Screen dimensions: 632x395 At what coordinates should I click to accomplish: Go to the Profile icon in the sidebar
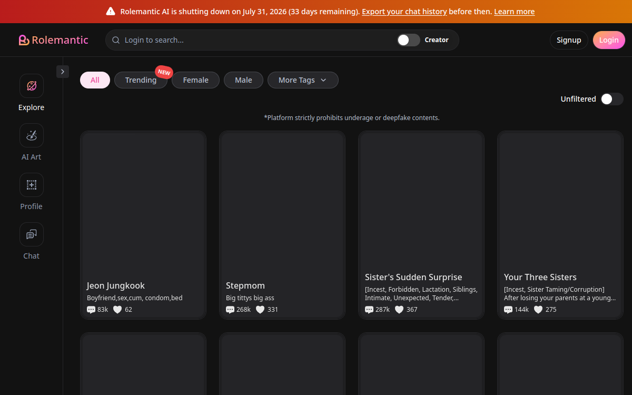pos(32,185)
